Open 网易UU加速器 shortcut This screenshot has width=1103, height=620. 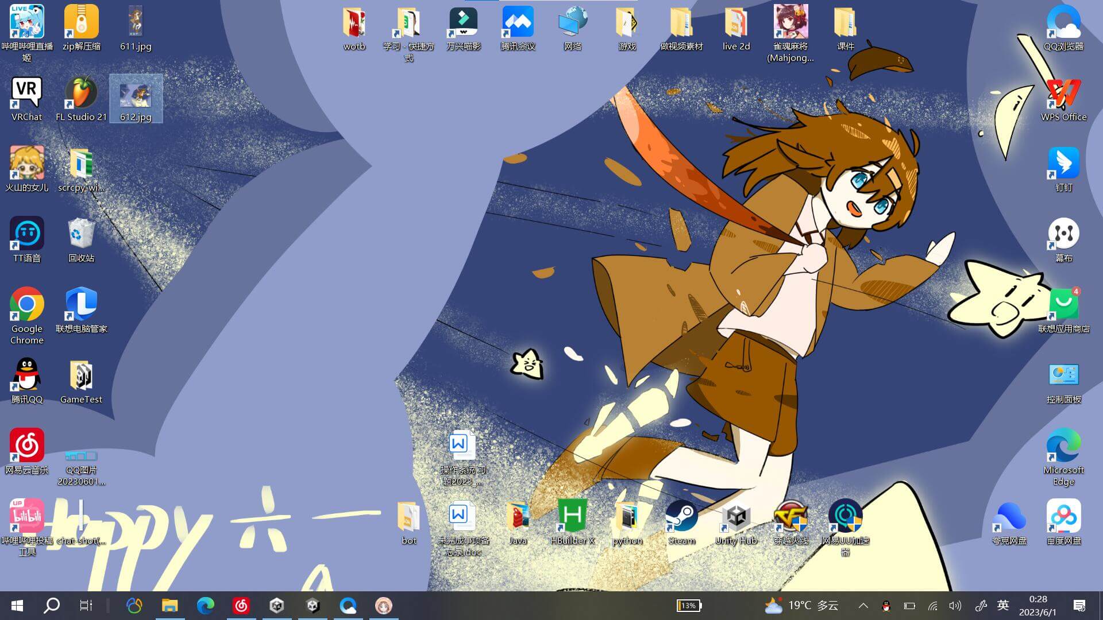[845, 528]
